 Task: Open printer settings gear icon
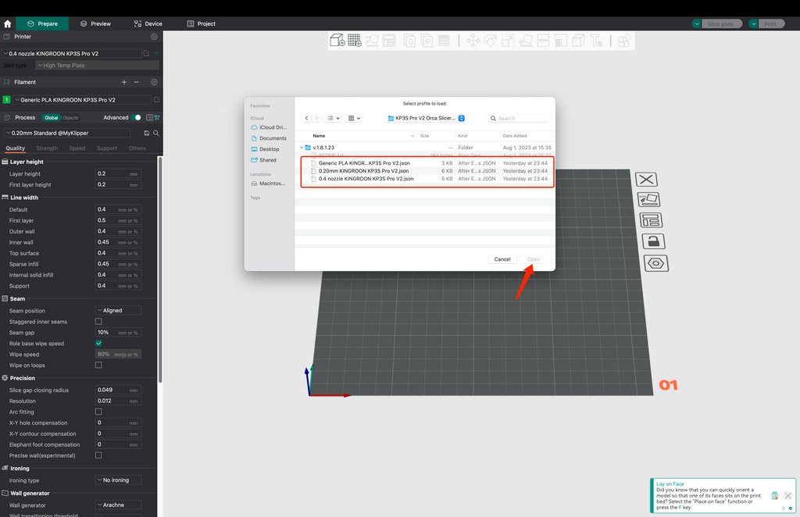[x=154, y=37]
